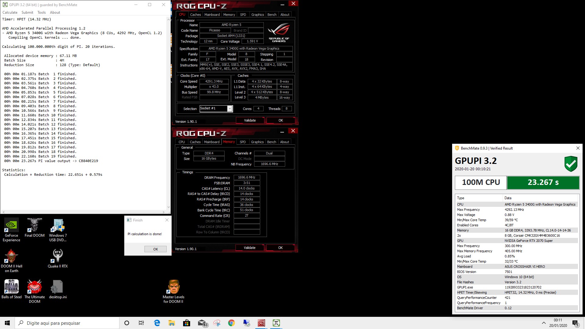Click OK in top CPU-Z window
This screenshot has height=329, width=585.
click(x=281, y=120)
